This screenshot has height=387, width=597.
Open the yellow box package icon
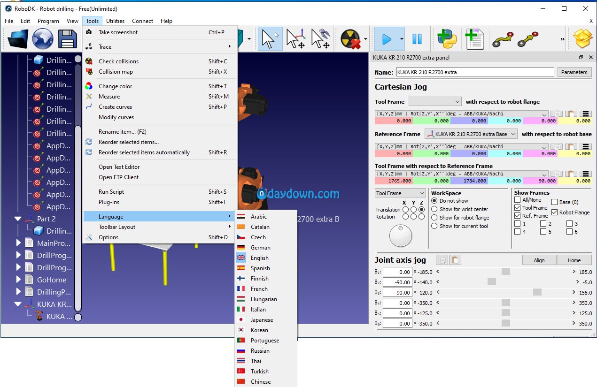[x=583, y=39]
